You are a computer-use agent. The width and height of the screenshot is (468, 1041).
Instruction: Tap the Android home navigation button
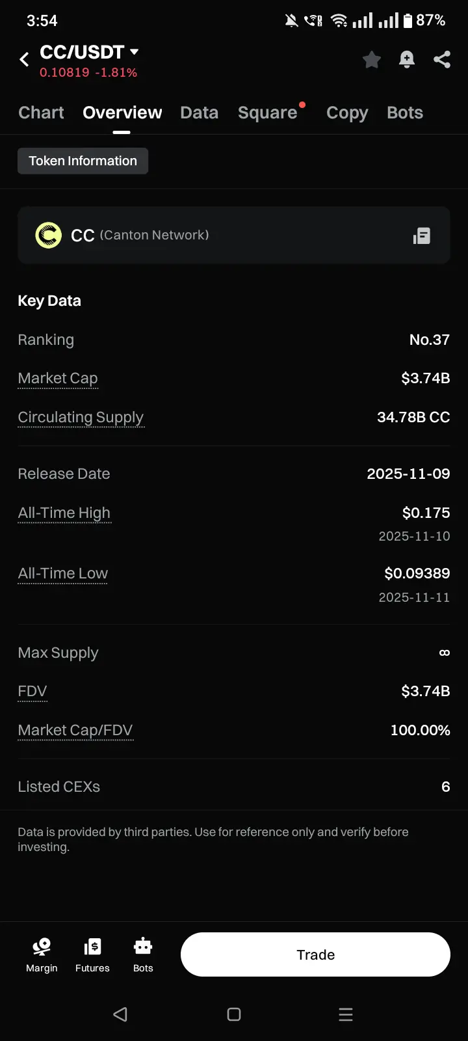point(234,1014)
